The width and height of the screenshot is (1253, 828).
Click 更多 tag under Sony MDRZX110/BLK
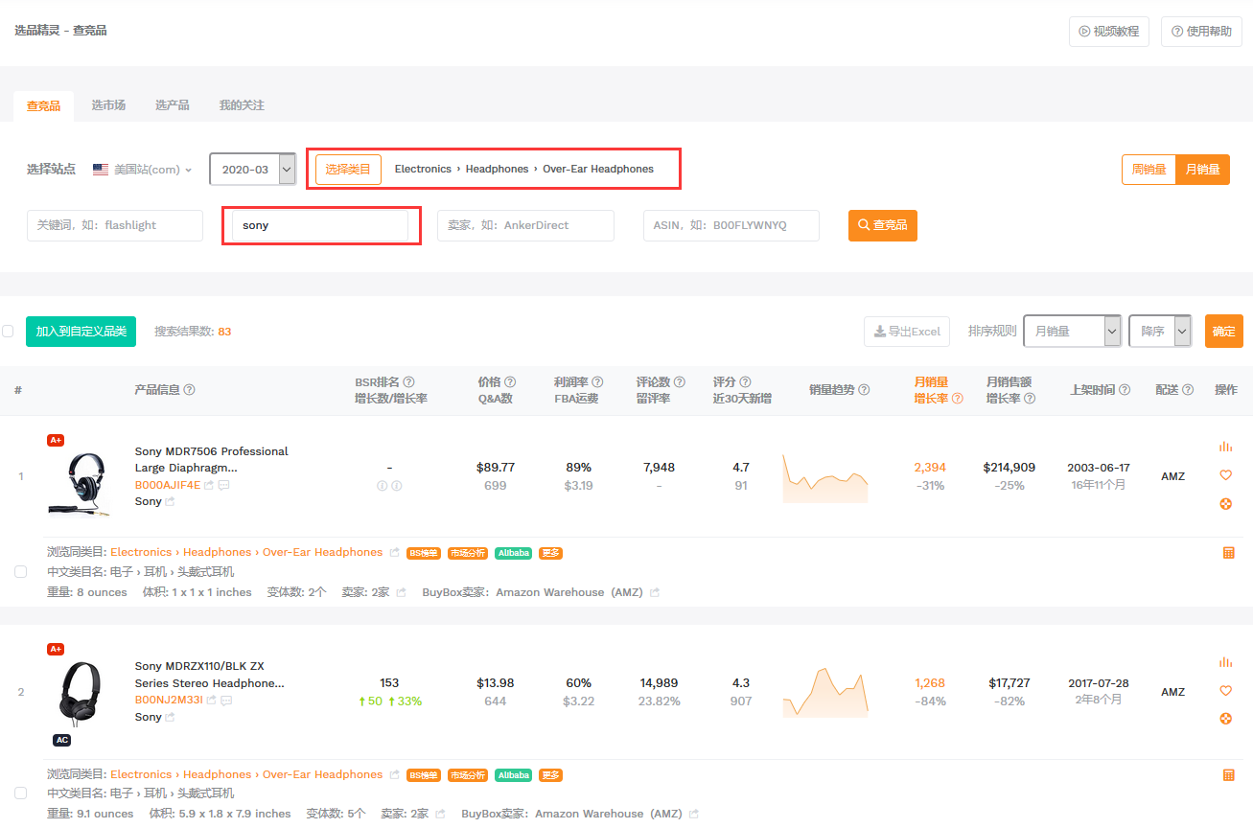coord(550,775)
